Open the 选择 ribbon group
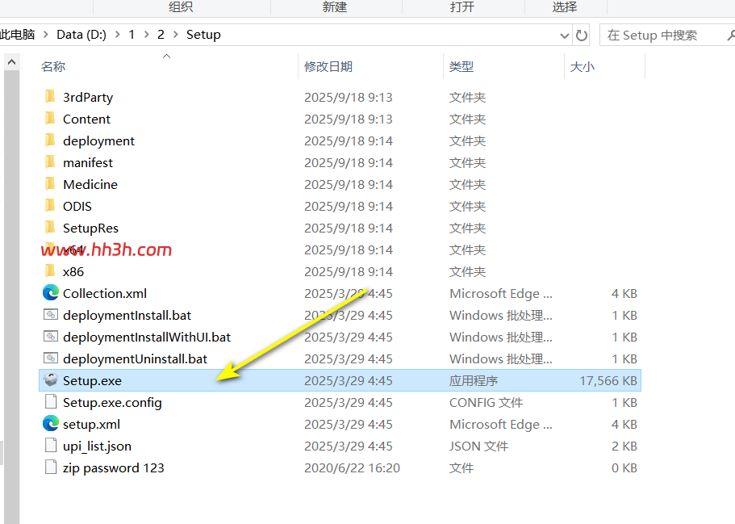Image resolution: width=735 pixels, height=524 pixels. click(x=565, y=7)
